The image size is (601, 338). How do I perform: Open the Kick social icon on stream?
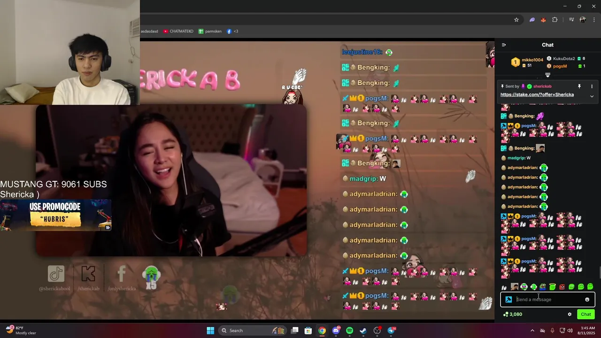pos(88,274)
